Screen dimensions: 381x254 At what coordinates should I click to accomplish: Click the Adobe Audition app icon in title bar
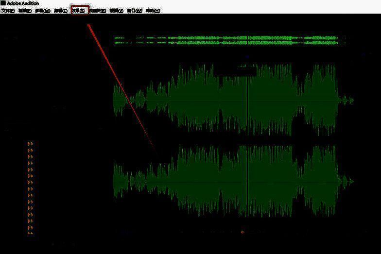pyautogui.click(x=3, y=3)
